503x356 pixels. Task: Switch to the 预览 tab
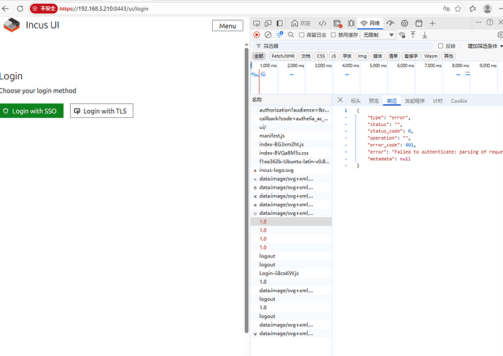[x=373, y=101]
